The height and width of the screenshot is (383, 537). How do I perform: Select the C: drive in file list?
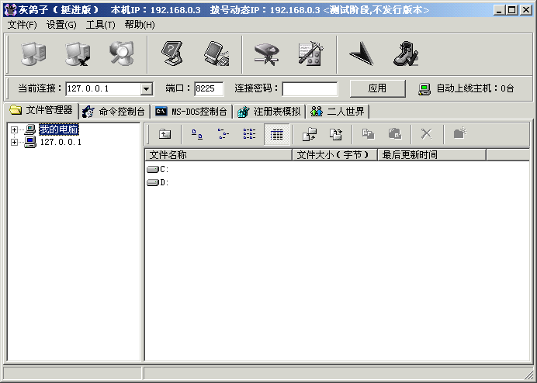click(159, 169)
